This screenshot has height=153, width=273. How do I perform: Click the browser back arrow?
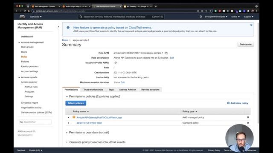click(x=17, y=11)
